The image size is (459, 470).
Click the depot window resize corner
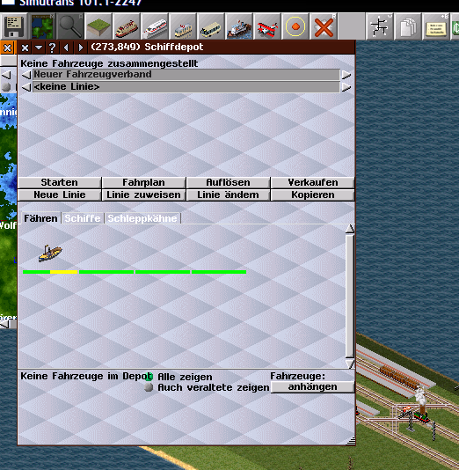click(x=351, y=440)
